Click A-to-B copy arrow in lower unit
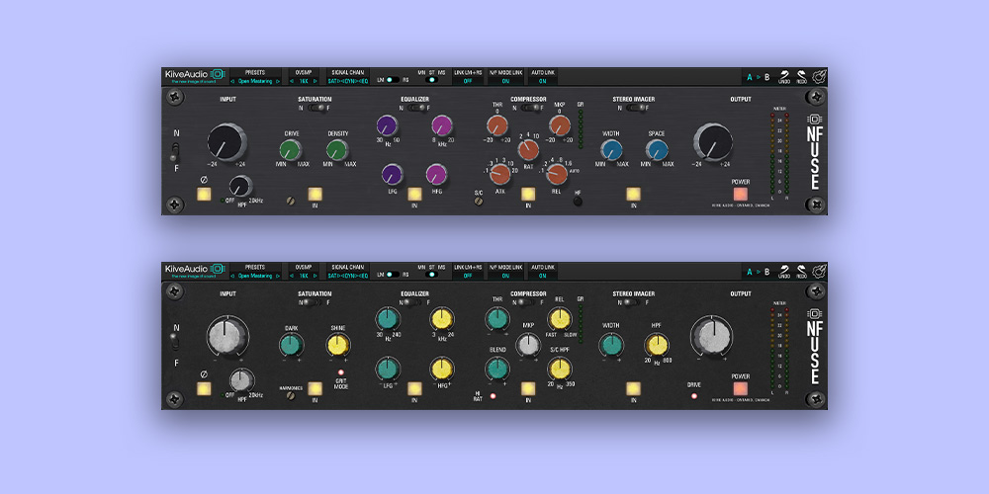 (759, 273)
